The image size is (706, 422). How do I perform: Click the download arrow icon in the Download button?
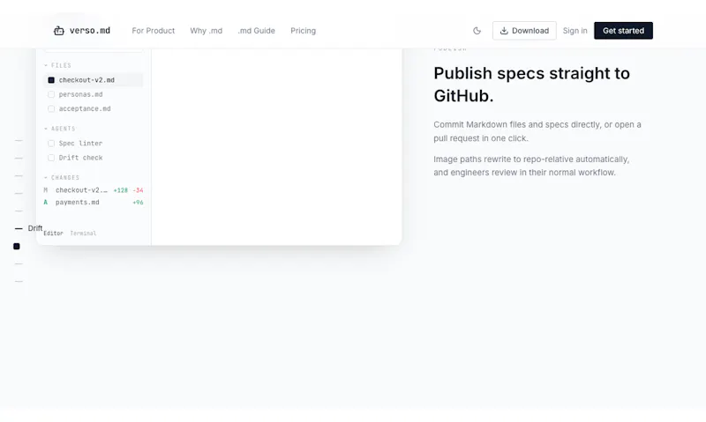(504, 31)
